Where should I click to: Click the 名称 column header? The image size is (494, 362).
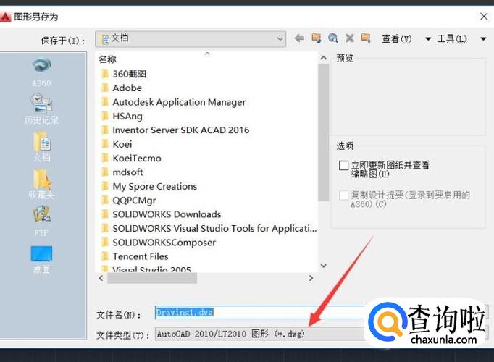tap(107, 59)
